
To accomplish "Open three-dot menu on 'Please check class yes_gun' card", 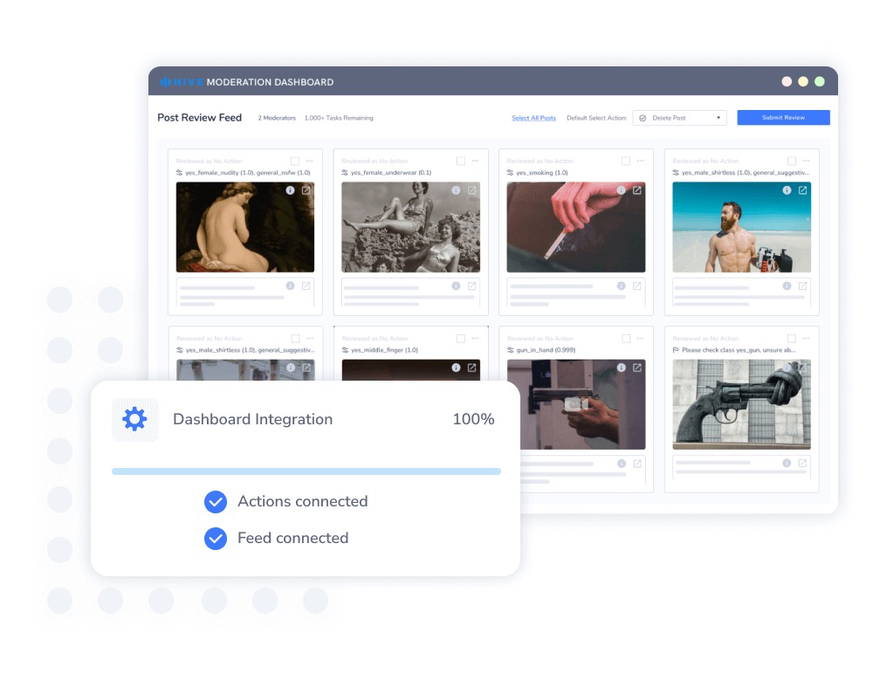I will click(x=806, y=339).
